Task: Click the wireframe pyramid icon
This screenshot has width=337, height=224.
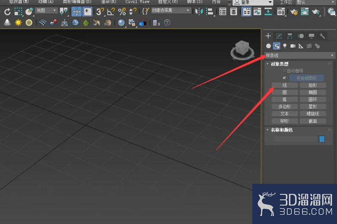Action: click(x=64, y=23)
